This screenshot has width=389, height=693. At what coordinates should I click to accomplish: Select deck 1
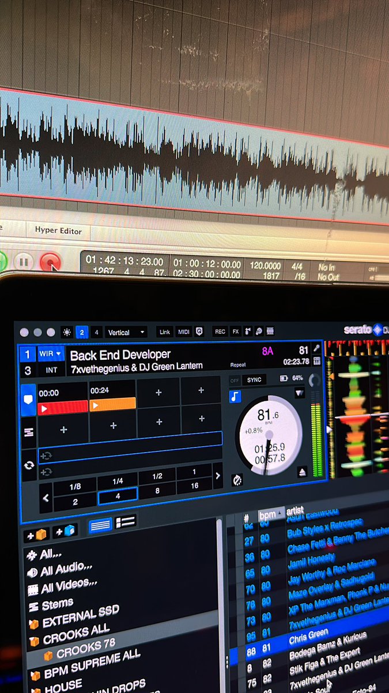click(x=28, y=353)
